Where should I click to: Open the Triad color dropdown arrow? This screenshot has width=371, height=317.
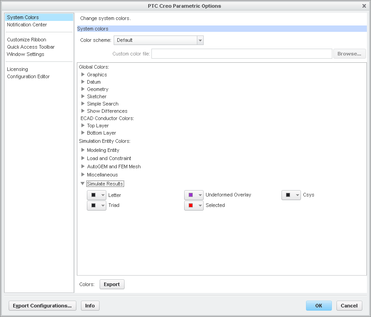(103, 206)
